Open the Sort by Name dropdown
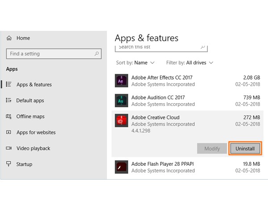The width and height of the screenshot is (268, 210). pos(135,63)
